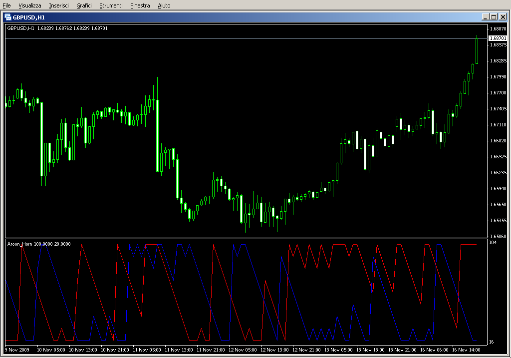
Task: Click the GBPUSD,H1 OHLC info line
Action: pos(57,28)
